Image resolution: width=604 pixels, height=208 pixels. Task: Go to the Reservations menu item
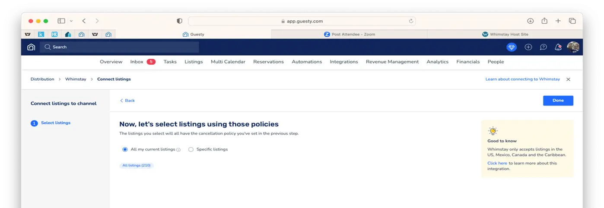[268, 62]
